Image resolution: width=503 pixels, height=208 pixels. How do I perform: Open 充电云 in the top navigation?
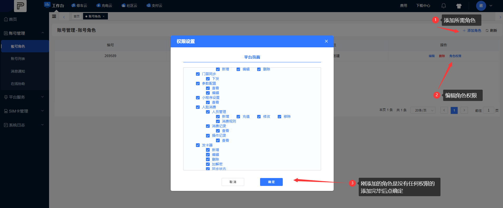[104, 6]
